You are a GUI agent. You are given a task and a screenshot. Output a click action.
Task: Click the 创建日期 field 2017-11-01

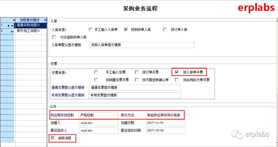[x=165, y=123]
